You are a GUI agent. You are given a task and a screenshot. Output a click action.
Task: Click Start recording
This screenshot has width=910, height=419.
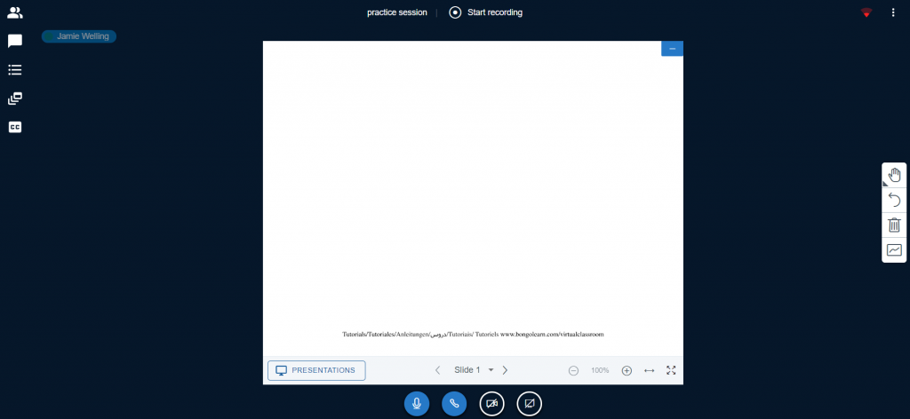(486, 12)
